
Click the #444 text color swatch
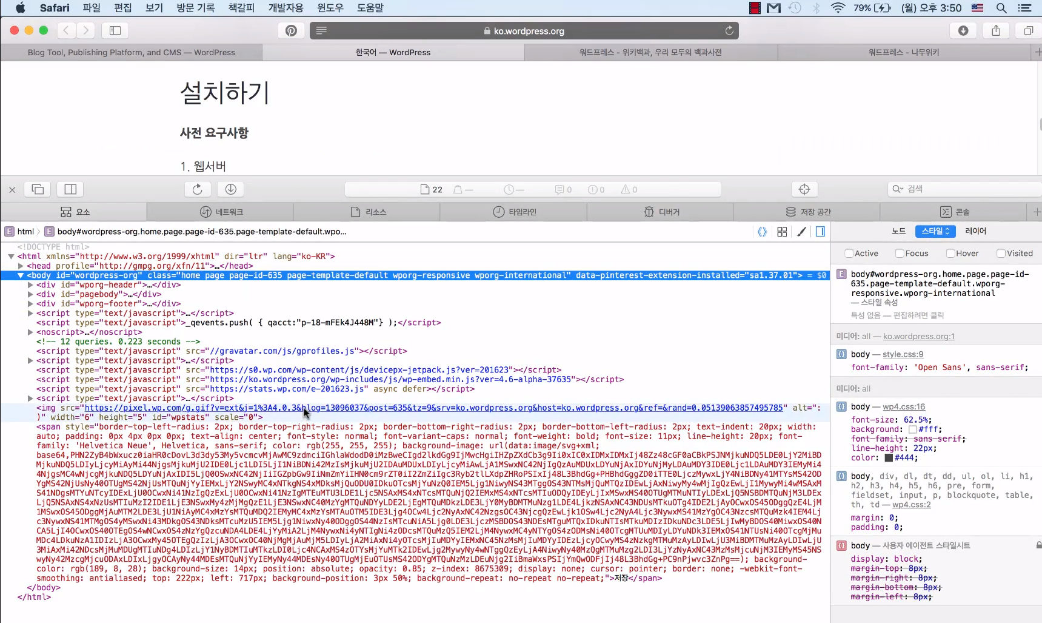click(889, 458)
